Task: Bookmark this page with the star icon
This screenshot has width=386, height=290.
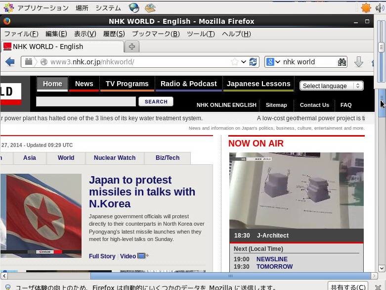Action: (235, 61)
